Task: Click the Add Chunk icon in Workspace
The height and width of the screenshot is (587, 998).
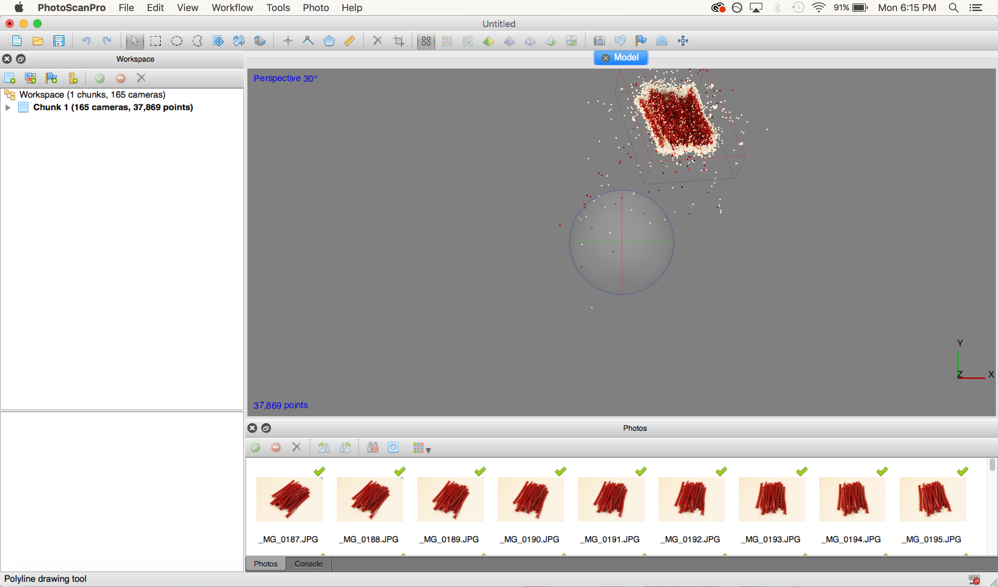Action: pyautogui.click(x=10, y=78)
